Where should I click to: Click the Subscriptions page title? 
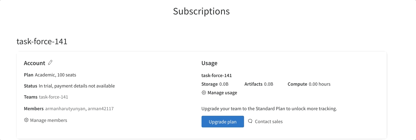tap(201, 11)
